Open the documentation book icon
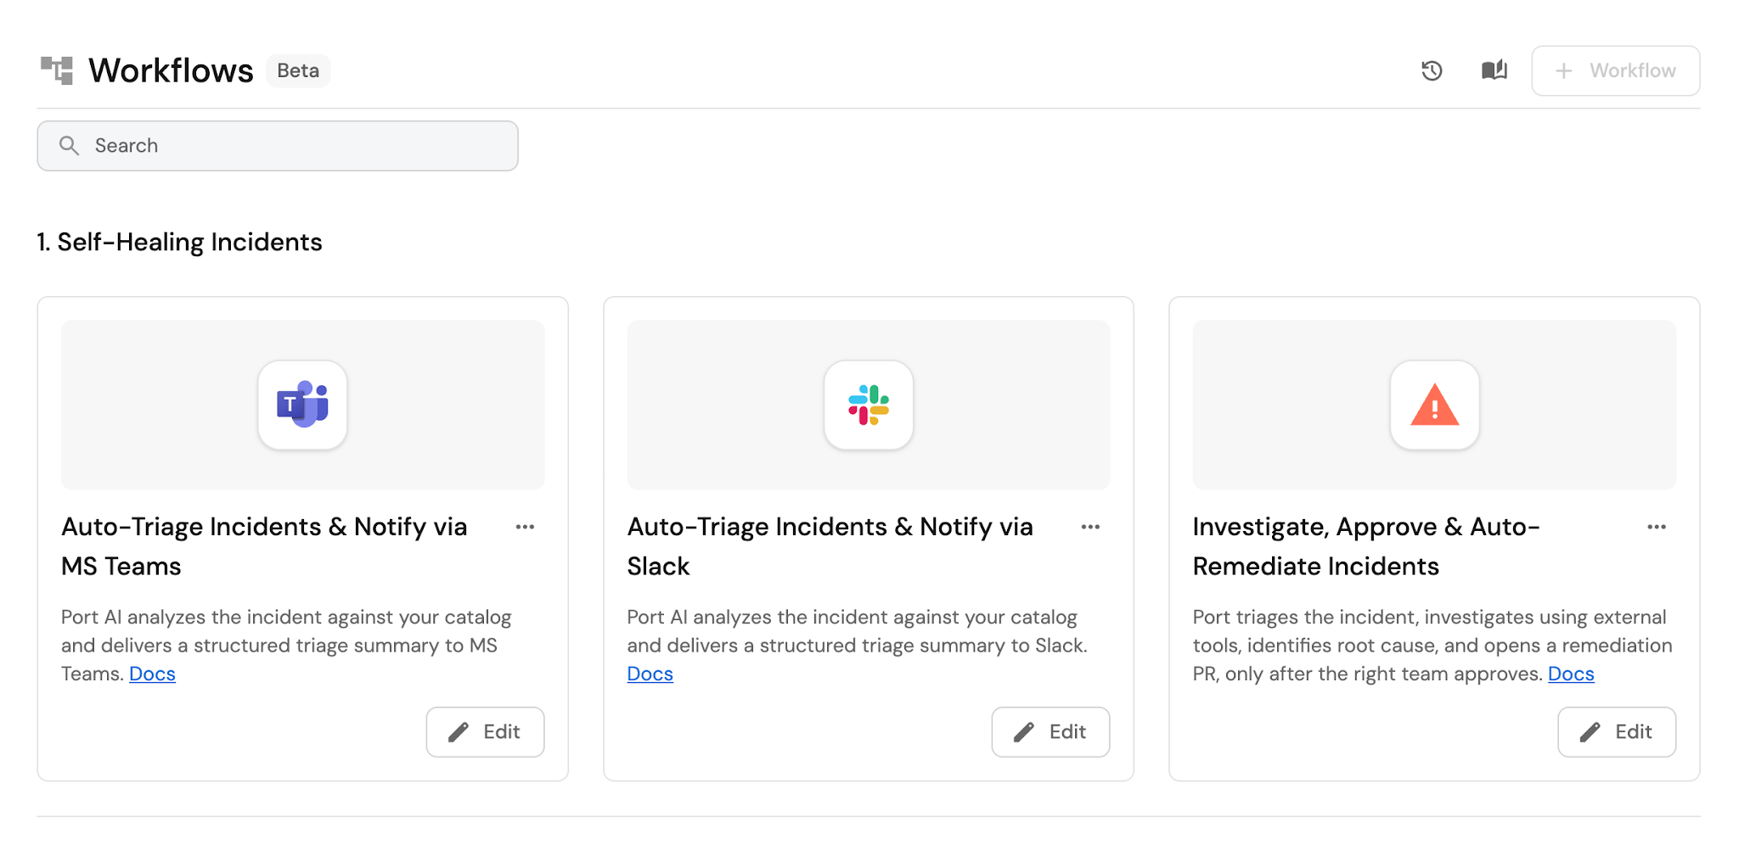 click(1494, 70)
